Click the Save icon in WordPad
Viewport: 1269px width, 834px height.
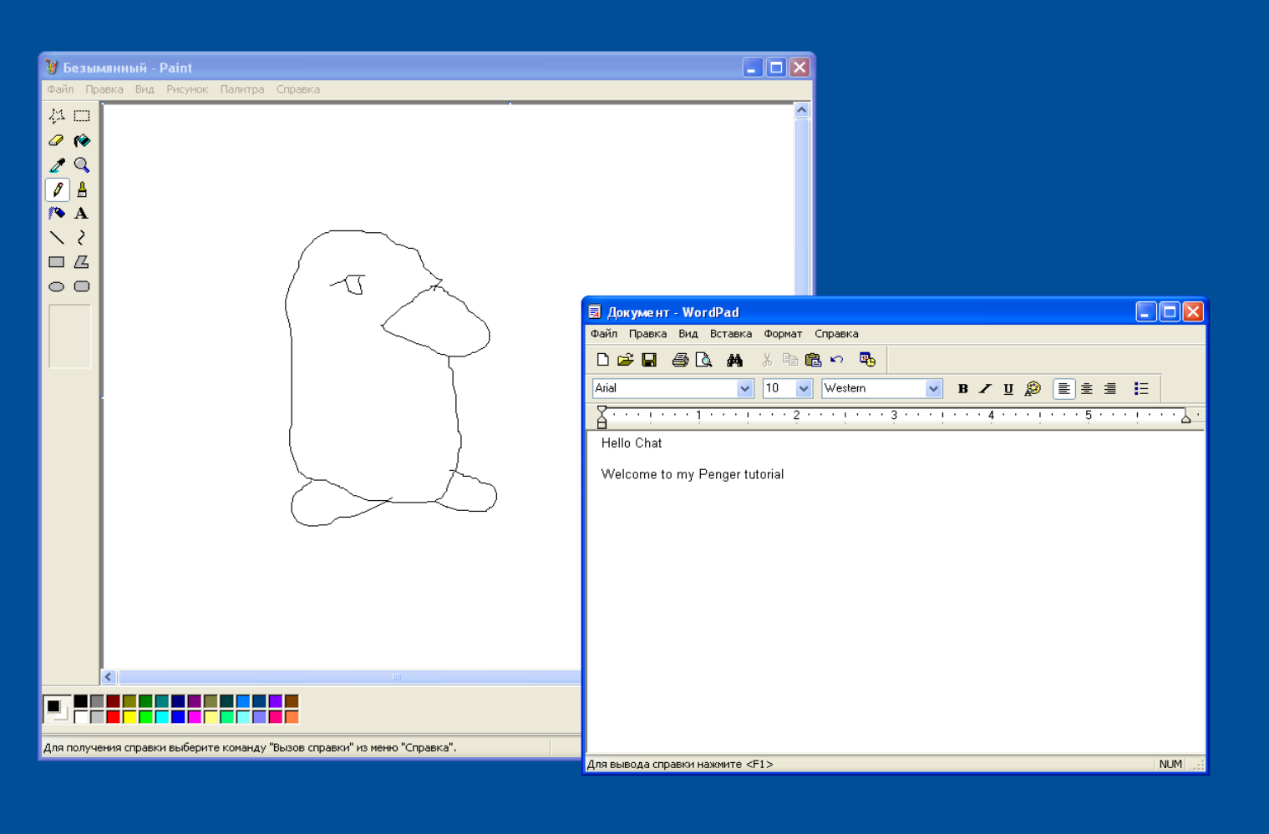pyautogui.click(x=649, y=361)
